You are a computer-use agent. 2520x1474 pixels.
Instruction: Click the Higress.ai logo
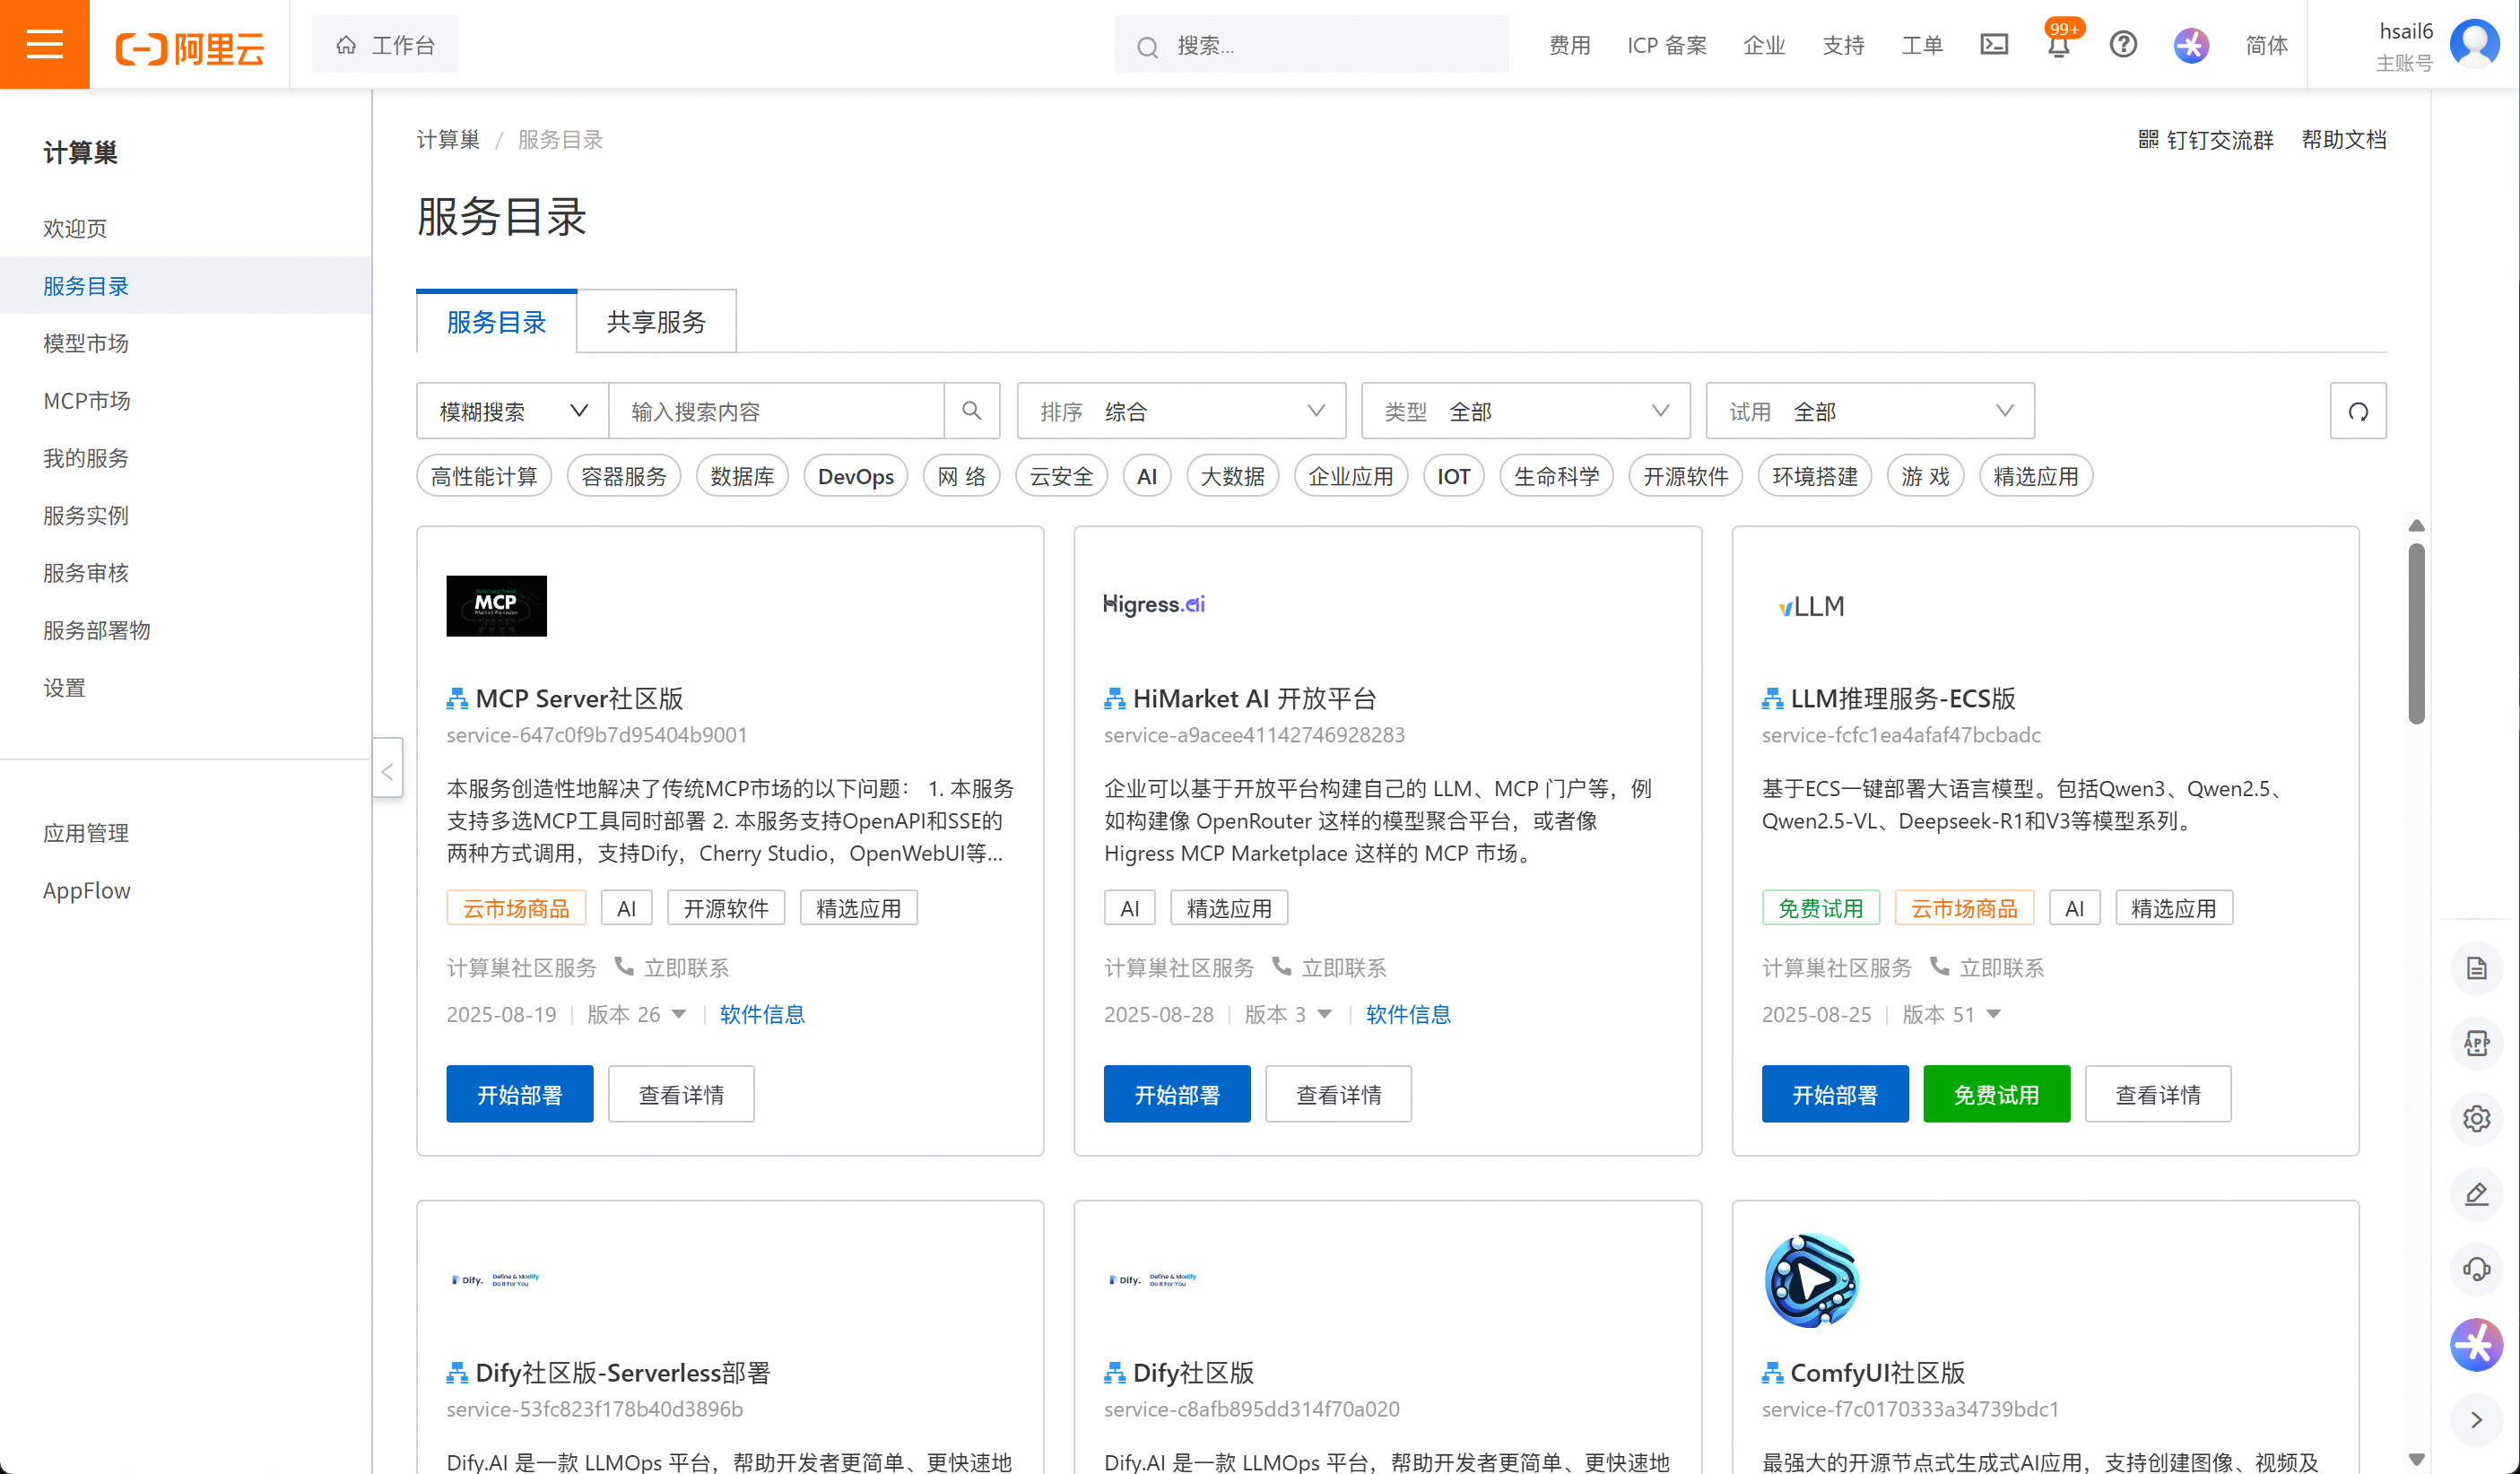coord(1154,604)
